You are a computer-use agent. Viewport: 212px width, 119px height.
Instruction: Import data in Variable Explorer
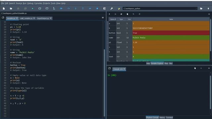point(109,14)
